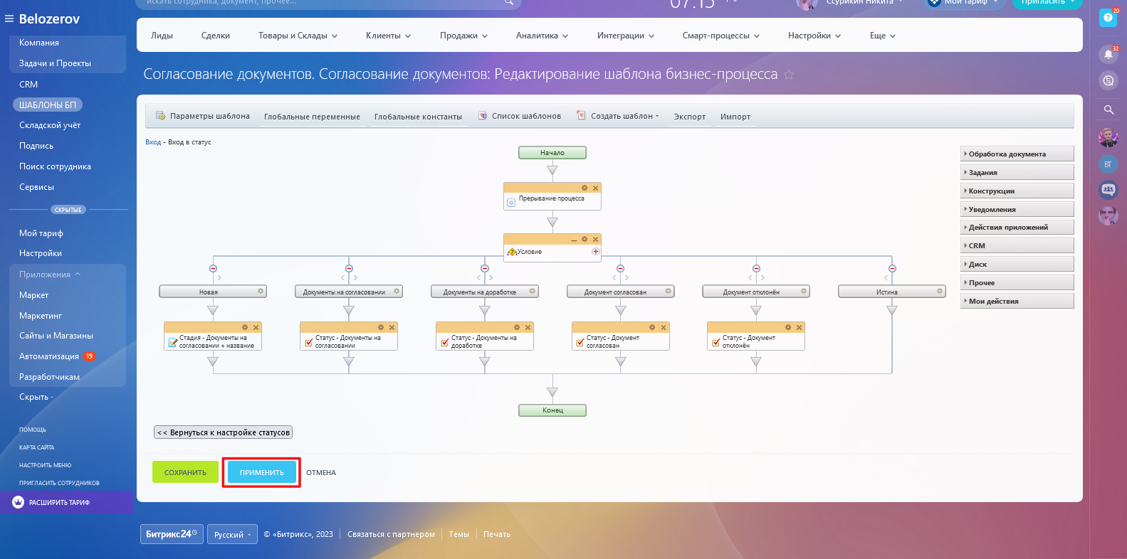Remove the Документы на согласовании branch via minus
This screenshot has height=559, width=1127.
pyautogui.click(x=349, y=268)
